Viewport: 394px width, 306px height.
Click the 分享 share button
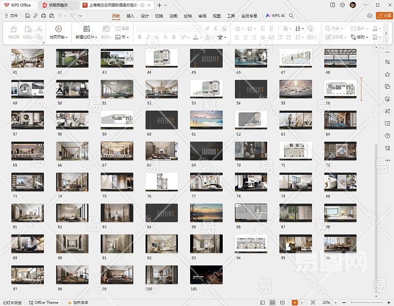pos(384,16)
